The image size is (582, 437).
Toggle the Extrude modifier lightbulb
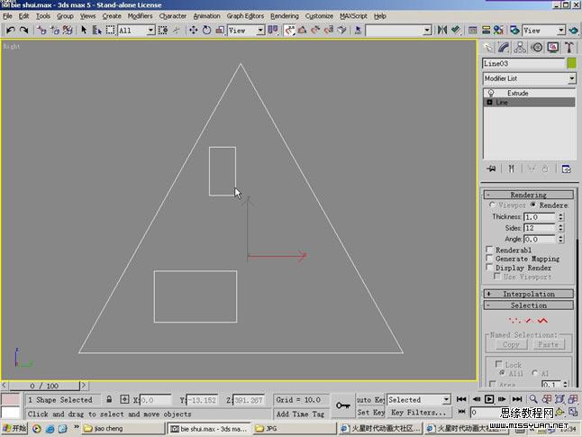click(x=491, y=93)
